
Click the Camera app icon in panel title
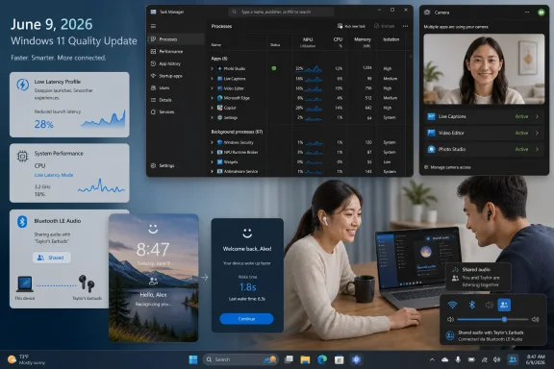point(427,12)
